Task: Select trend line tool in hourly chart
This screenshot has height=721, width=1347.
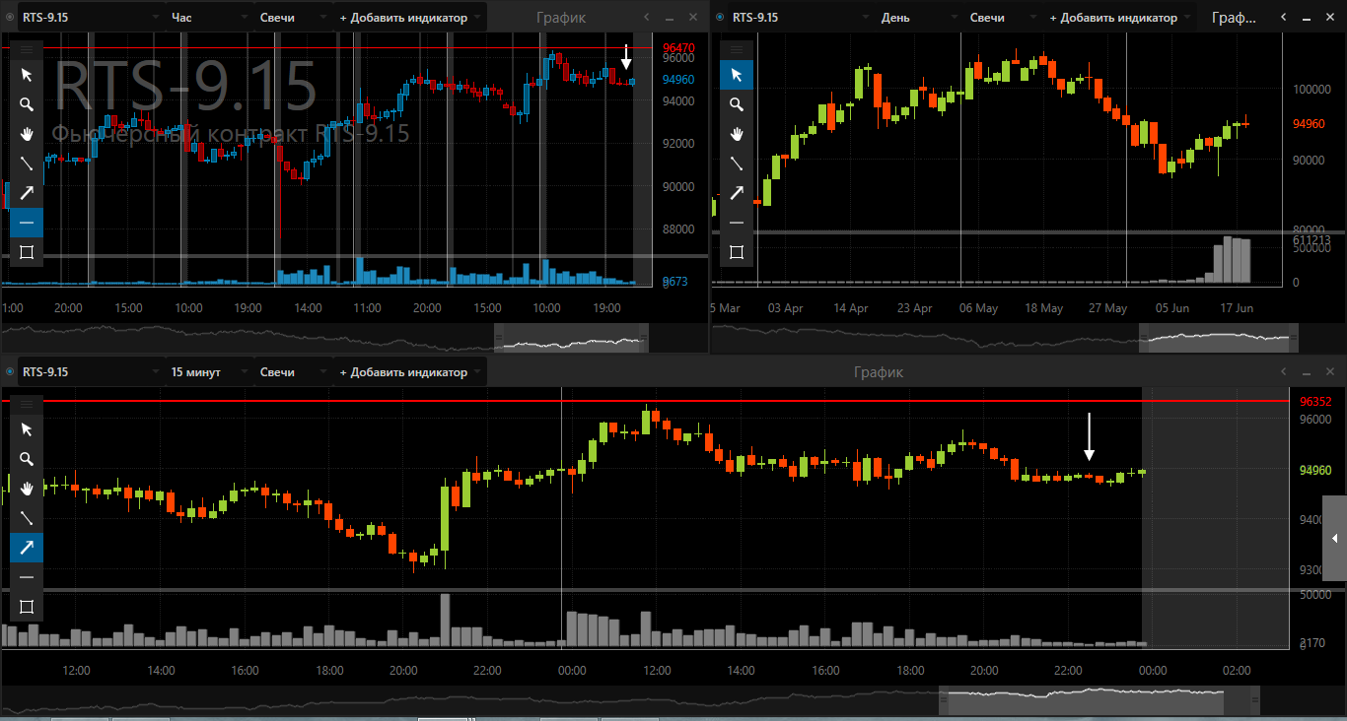Action: click(x=27, y=164)
